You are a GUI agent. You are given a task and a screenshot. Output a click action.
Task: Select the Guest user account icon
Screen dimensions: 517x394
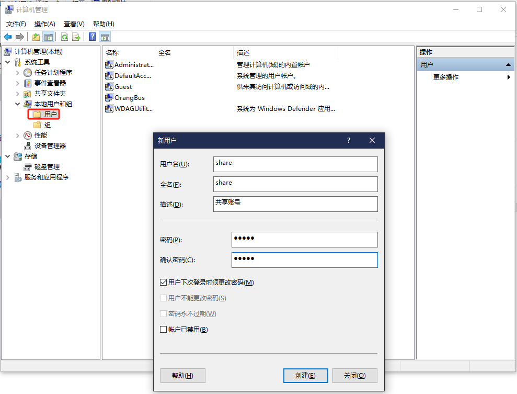click(109, 87)
